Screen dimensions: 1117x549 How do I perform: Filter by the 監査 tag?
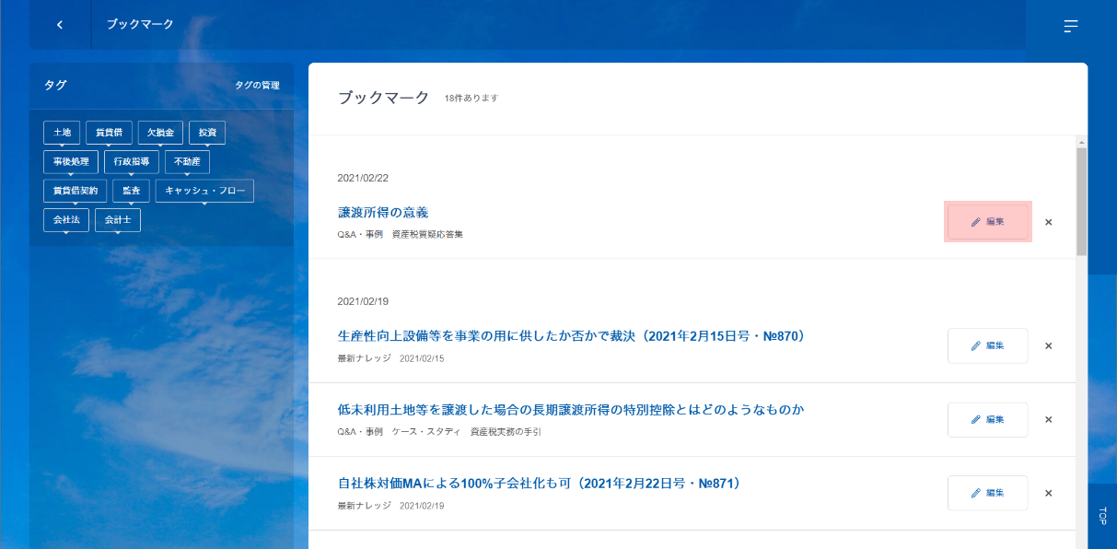pyautogui.click(x=131, y=191)
